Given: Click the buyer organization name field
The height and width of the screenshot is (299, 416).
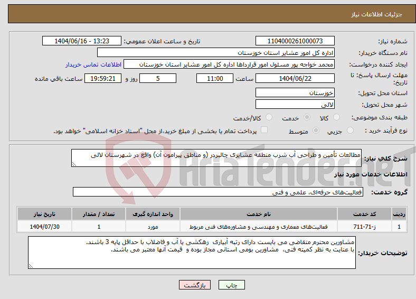Looking at the screenshot, I should coord(216,53).
